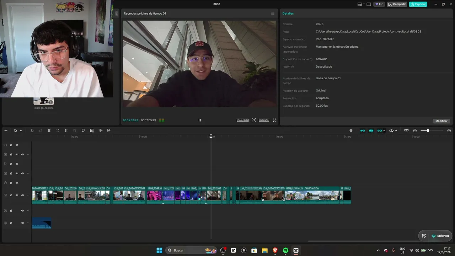The height and width of the screenshot is (256, 455).
Task: Lock the effects track
Action: (11, 164)
